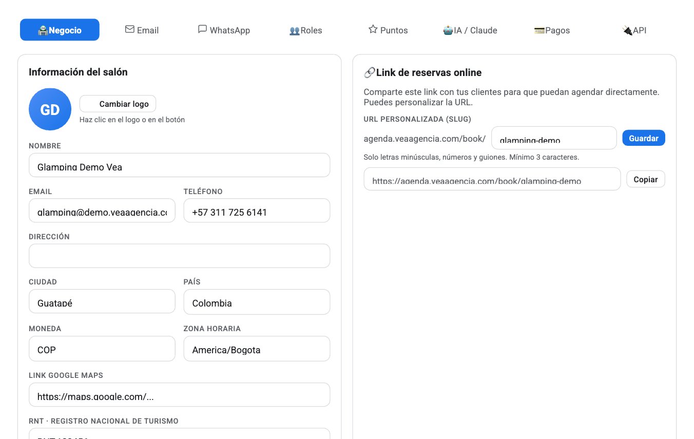Open the Negocio settings tab
694x439 pixels.
60,30
